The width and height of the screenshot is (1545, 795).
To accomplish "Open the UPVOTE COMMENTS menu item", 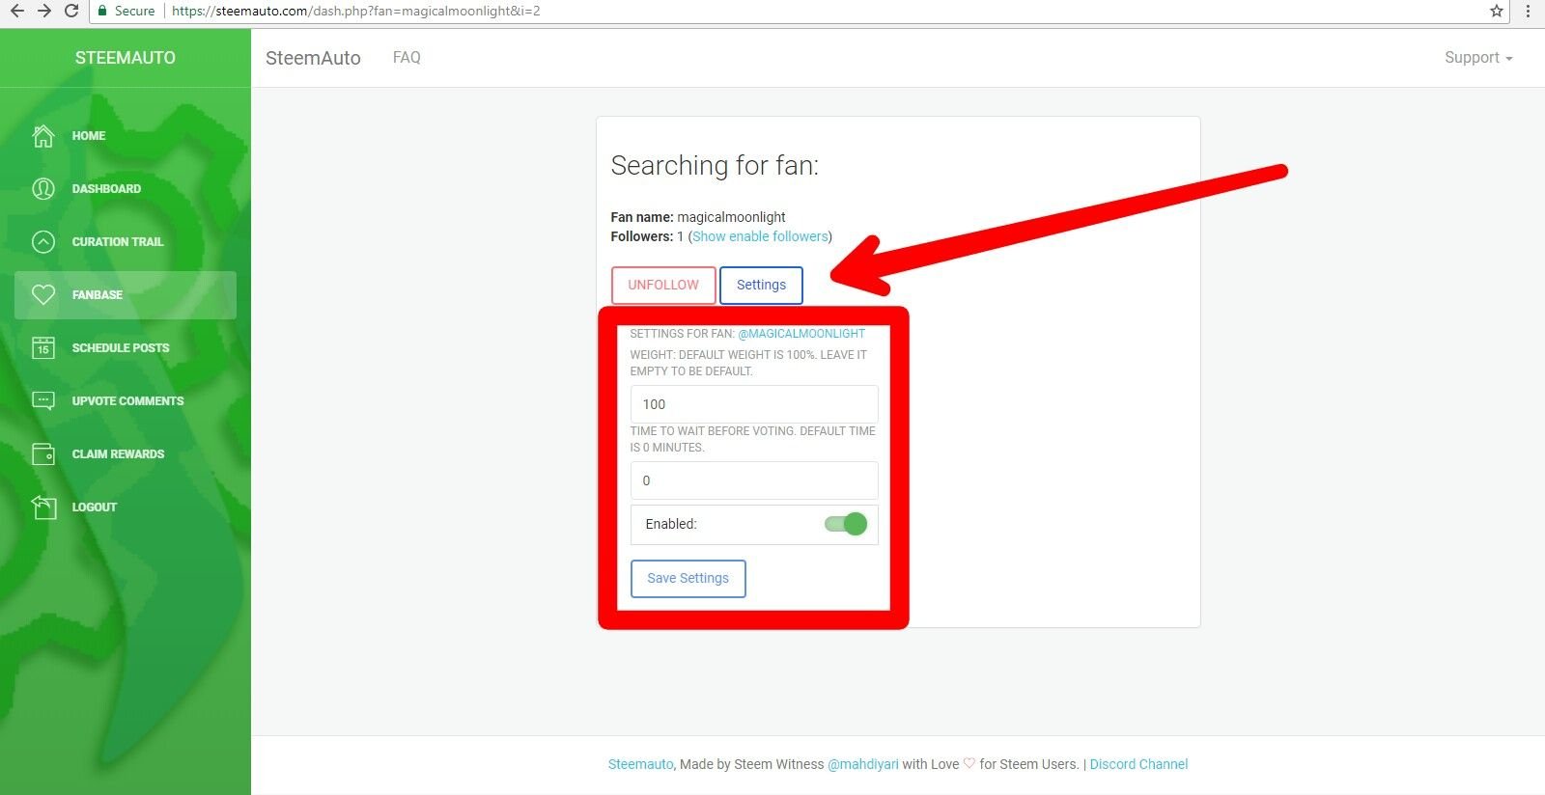I will 126,401.
